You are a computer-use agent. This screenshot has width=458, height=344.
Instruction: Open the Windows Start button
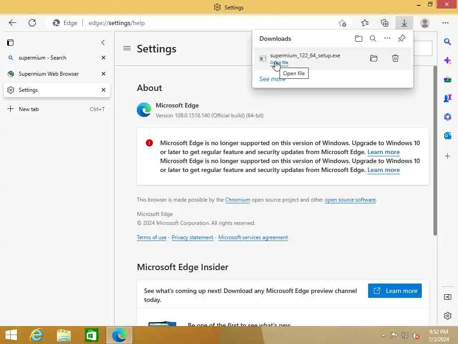point(11,335)
